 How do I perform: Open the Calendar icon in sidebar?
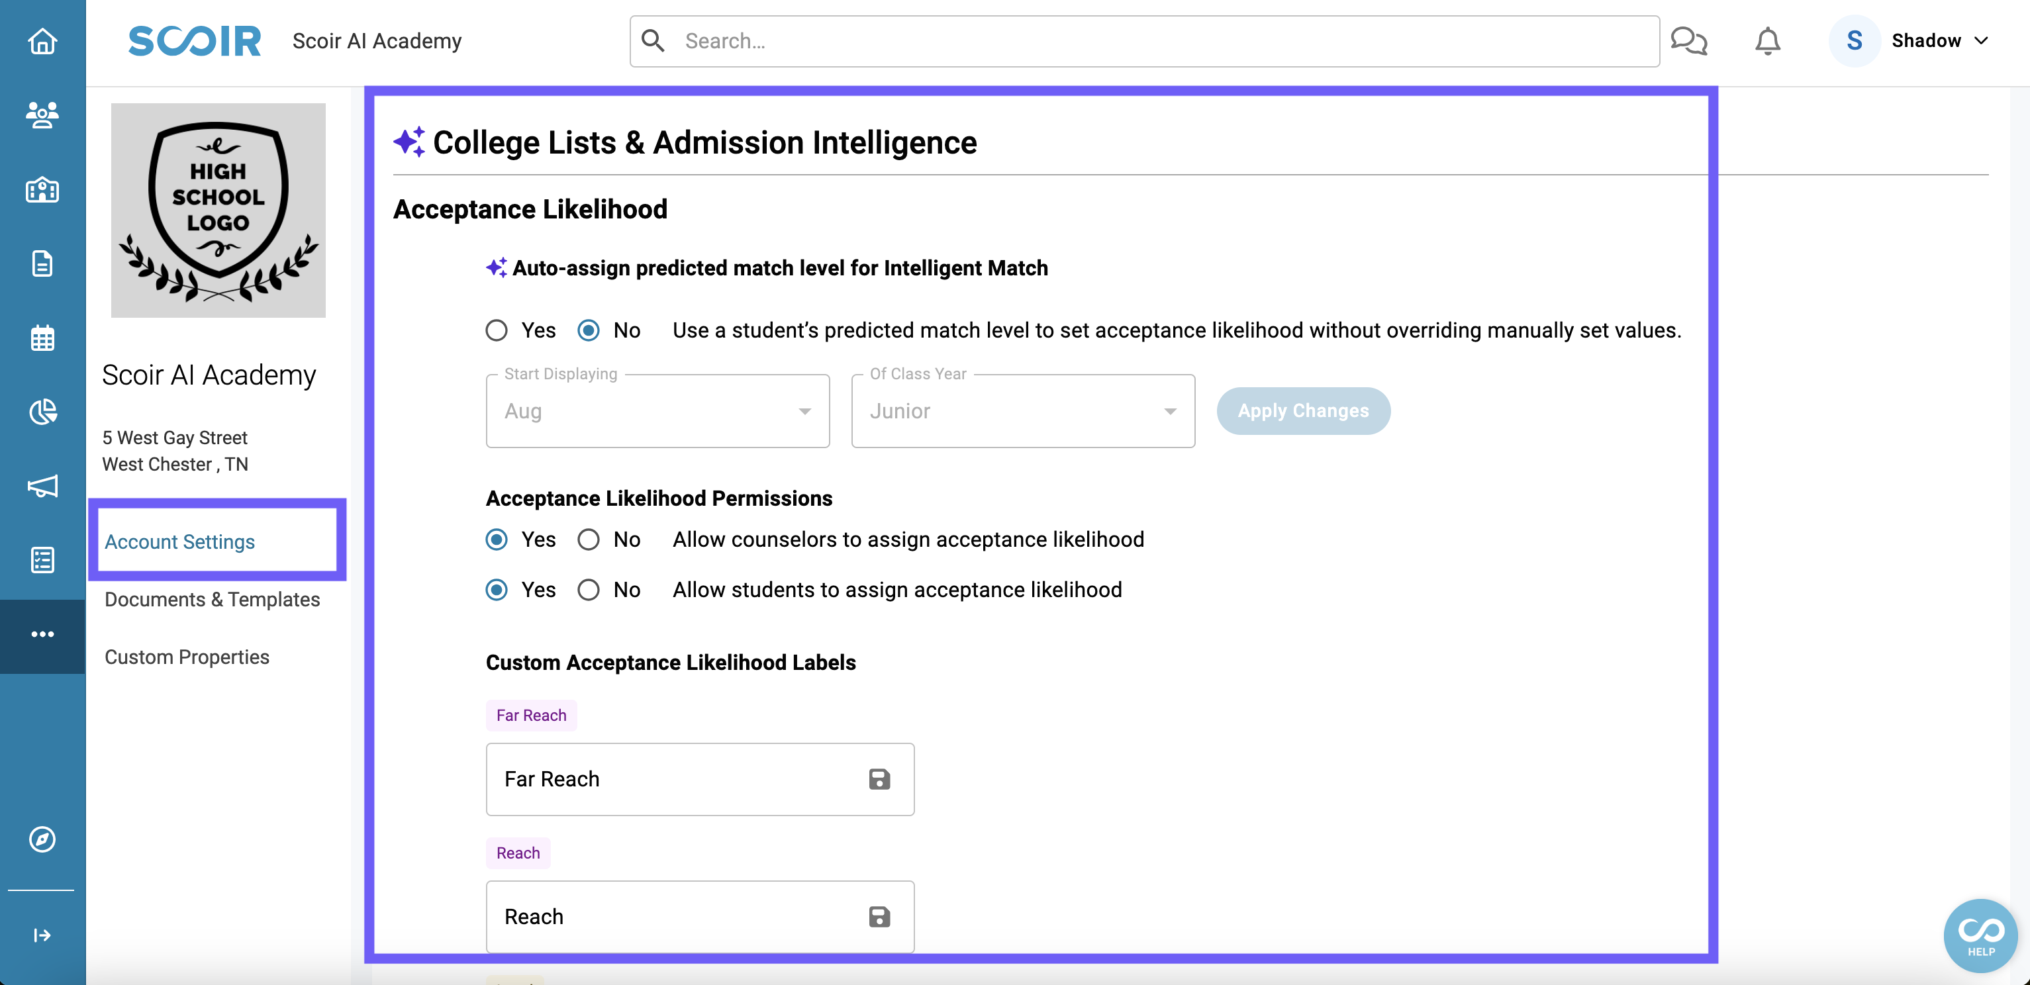[x=41, y=338]
